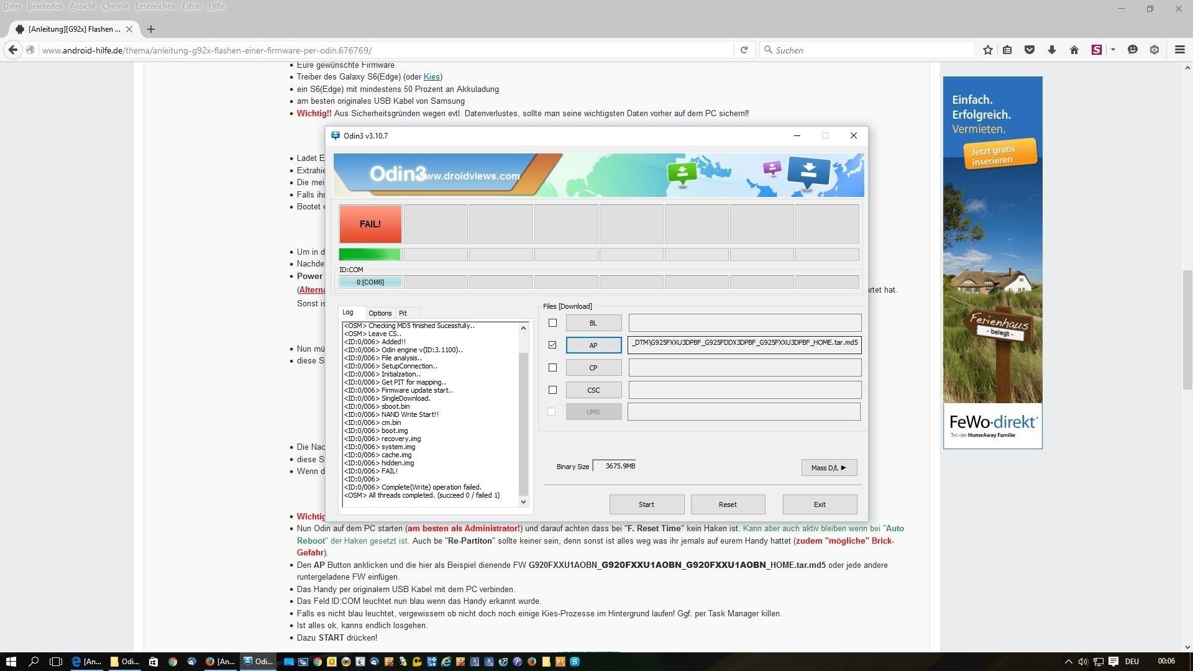Open Mass D/L option

pyautogui.click(x=829, y=468)
